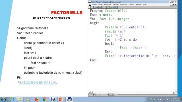The image size is (182, 102).
Task: Open the Options menu
Action: point(131,5)
